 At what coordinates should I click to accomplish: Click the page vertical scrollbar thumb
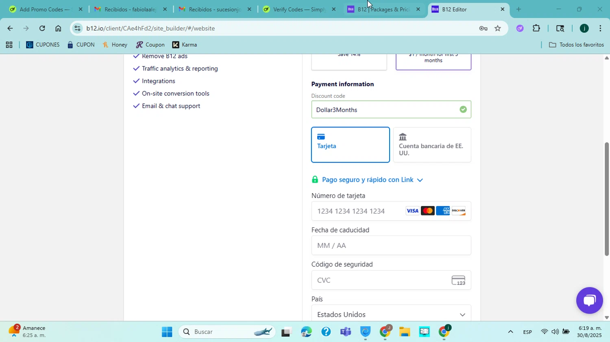click(x=607, y=199)
